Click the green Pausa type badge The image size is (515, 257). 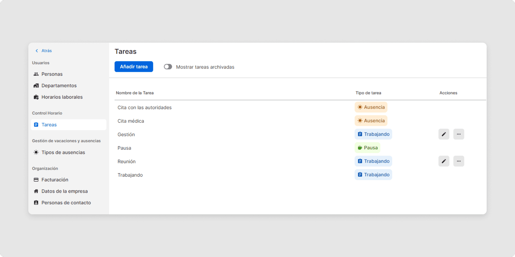pyautogui.click(x=367, y=148)
